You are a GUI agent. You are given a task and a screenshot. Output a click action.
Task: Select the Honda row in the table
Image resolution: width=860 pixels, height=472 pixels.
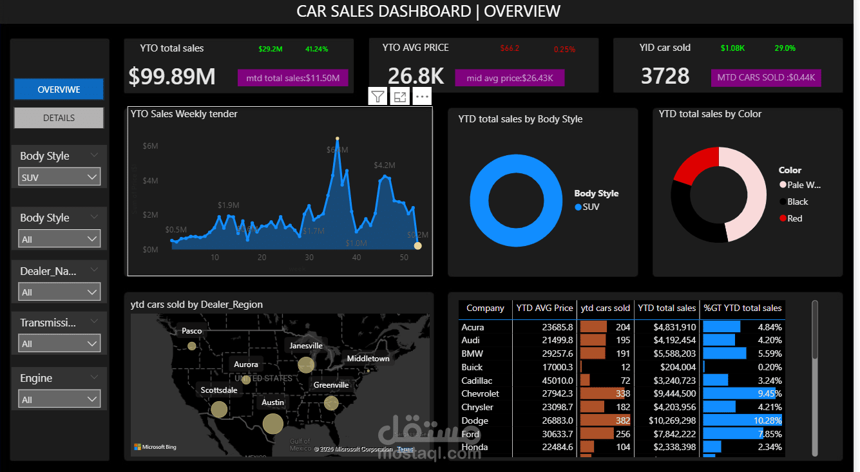[x=622, y=447]
